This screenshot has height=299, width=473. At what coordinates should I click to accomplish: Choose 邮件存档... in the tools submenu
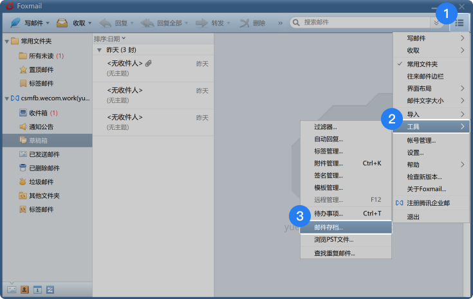click(346, 227)
